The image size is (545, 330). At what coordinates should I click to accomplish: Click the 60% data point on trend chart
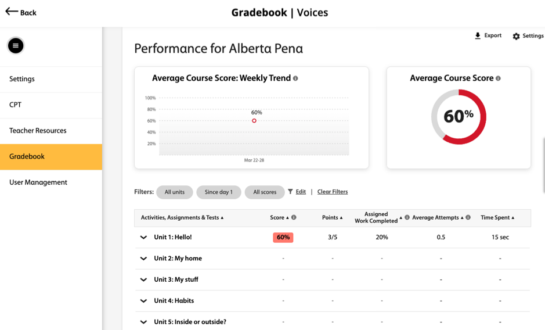[254, 121]
